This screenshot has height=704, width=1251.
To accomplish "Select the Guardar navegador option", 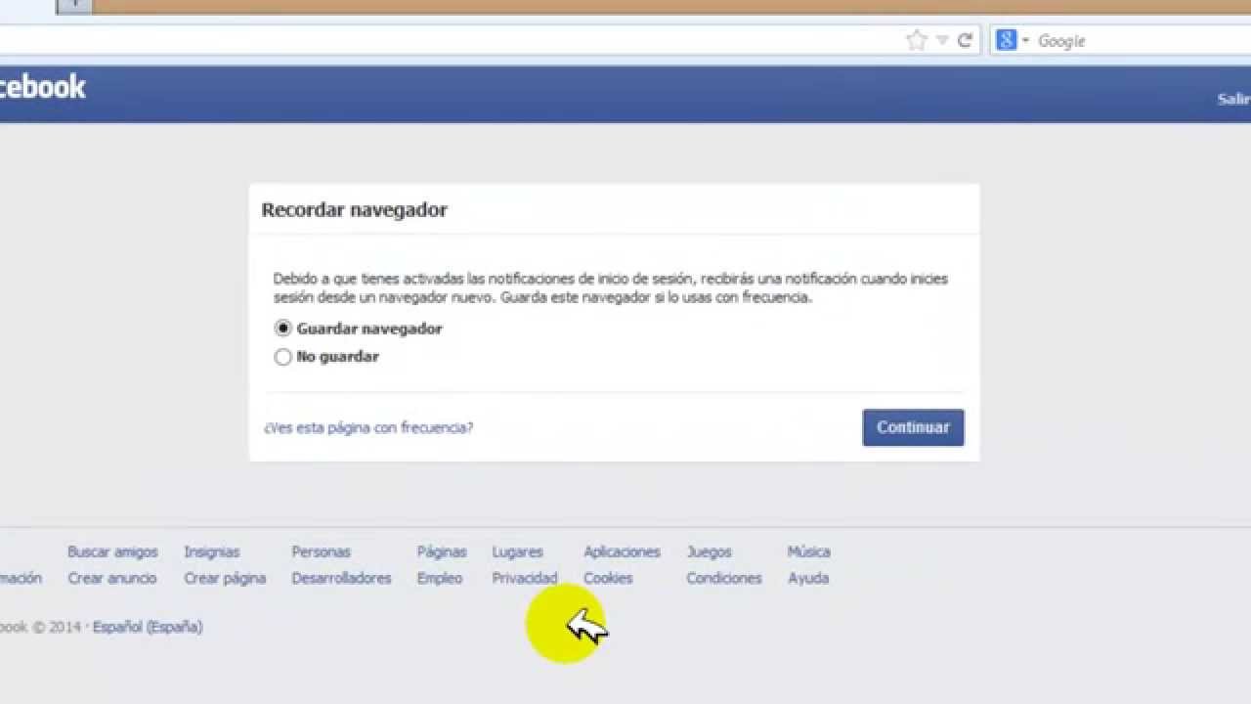I will click(282, 329).
